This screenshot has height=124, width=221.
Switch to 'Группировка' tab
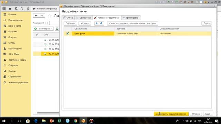pyautogui.click(x=131, y=18)
